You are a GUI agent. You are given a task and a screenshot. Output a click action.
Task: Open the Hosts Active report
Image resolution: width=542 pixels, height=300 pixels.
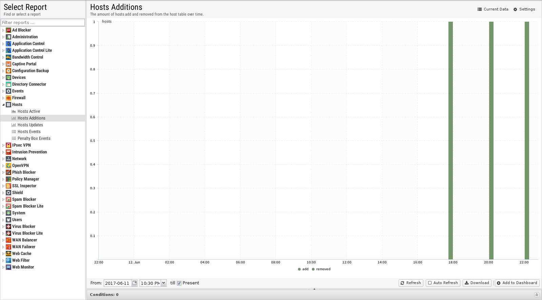pyautogui.click(x=29, y=111)
